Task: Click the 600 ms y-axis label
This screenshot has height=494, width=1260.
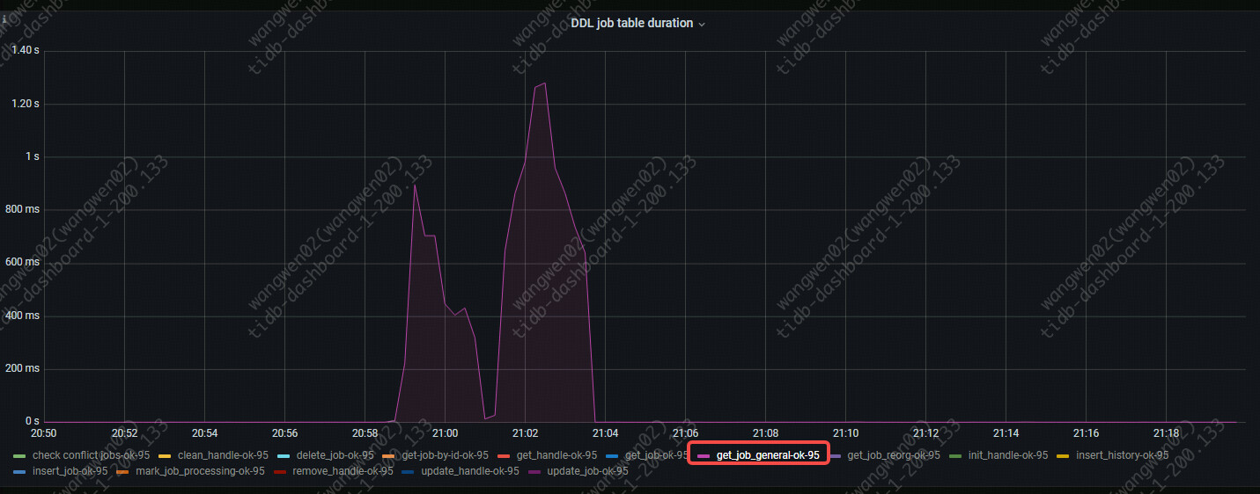Action: click(22, 263)
